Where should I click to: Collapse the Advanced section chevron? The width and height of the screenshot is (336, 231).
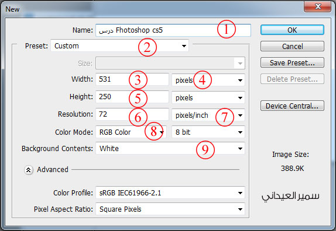pos(29,170)
